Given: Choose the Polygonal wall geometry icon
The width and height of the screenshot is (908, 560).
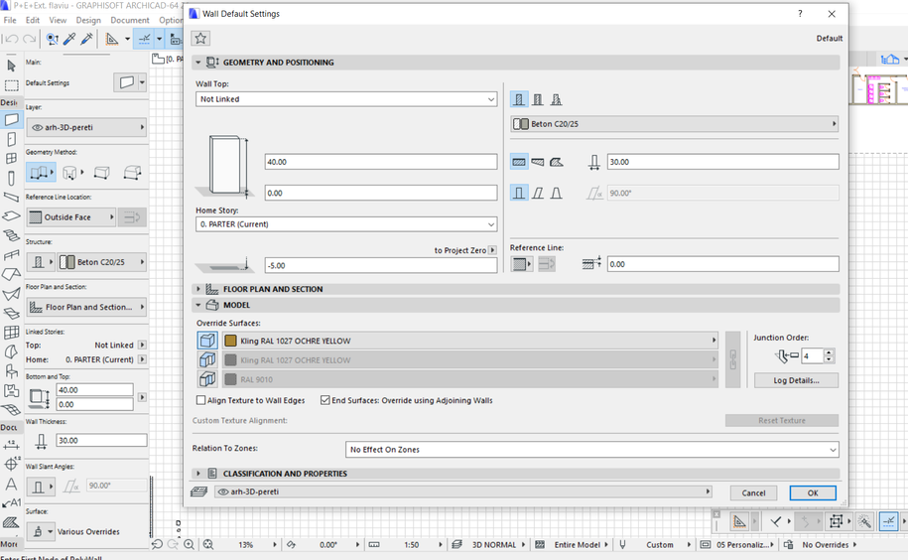Looking at the screenshot, I should tap(557, 162).
